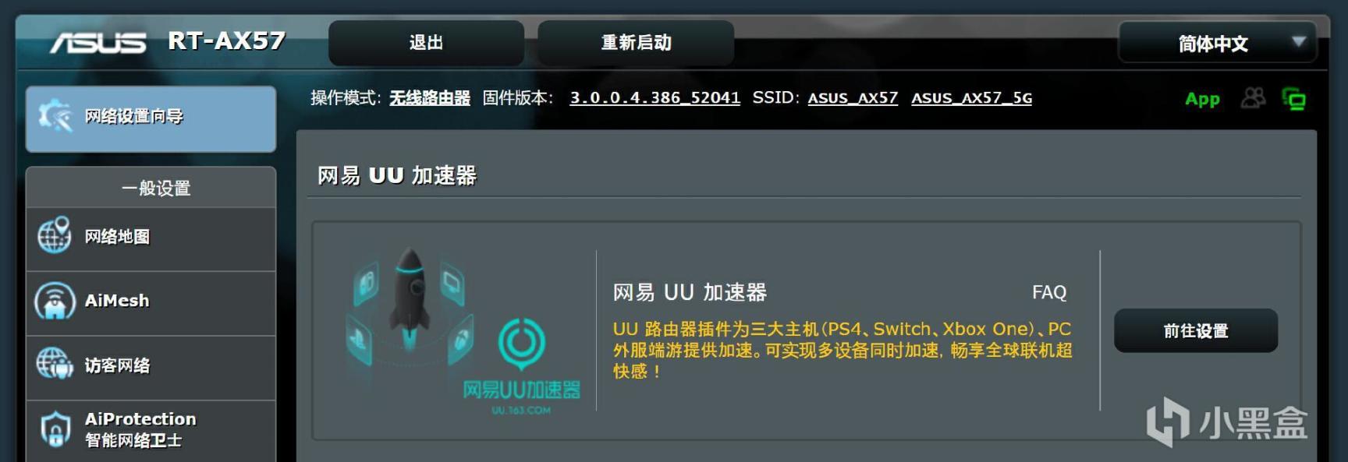The image size is (1348, 462).
Task: Click the users status icon
Action: click(1253, 98)
